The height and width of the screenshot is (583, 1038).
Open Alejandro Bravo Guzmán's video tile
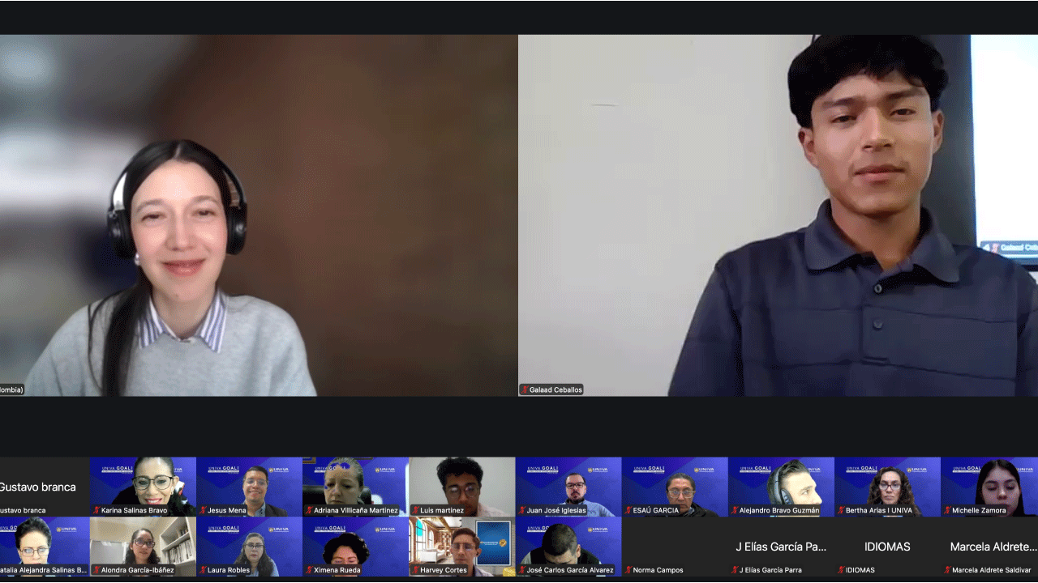(x=780, y=486)
